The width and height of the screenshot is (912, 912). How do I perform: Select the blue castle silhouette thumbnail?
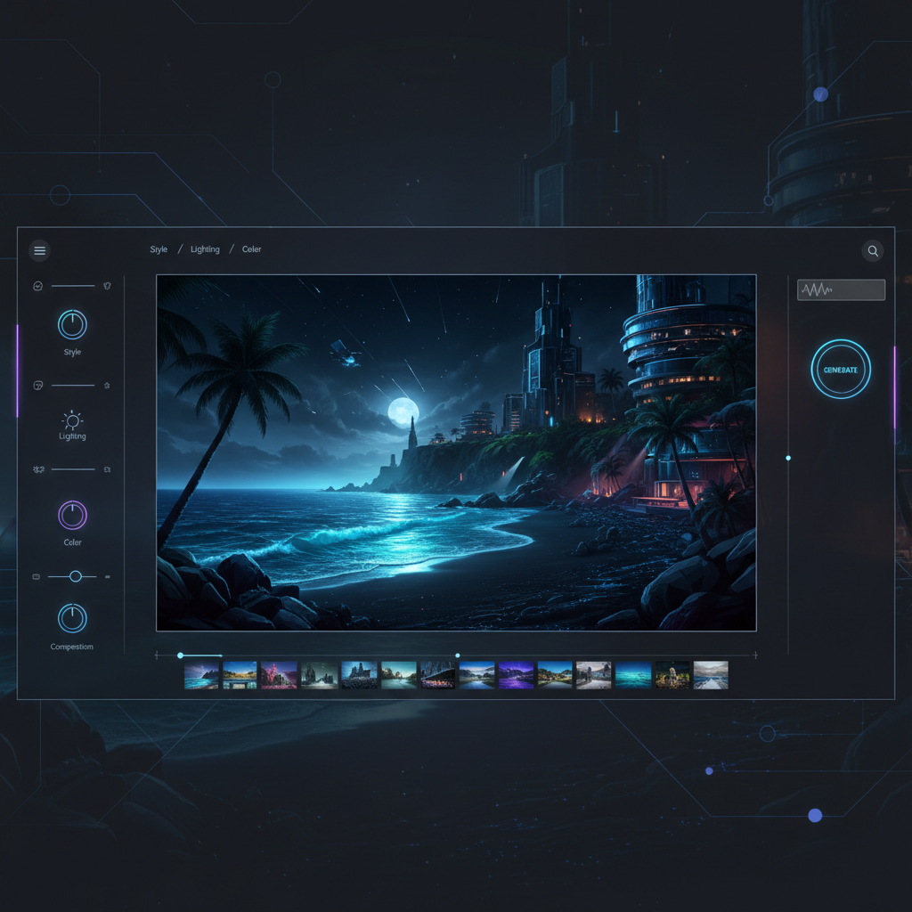coord(360,675)
